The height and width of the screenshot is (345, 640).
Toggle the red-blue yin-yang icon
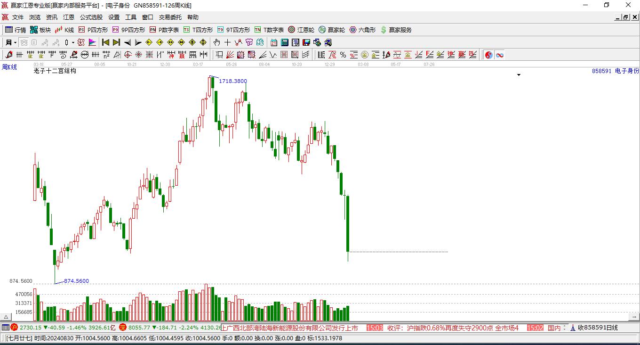coord(489,55)
